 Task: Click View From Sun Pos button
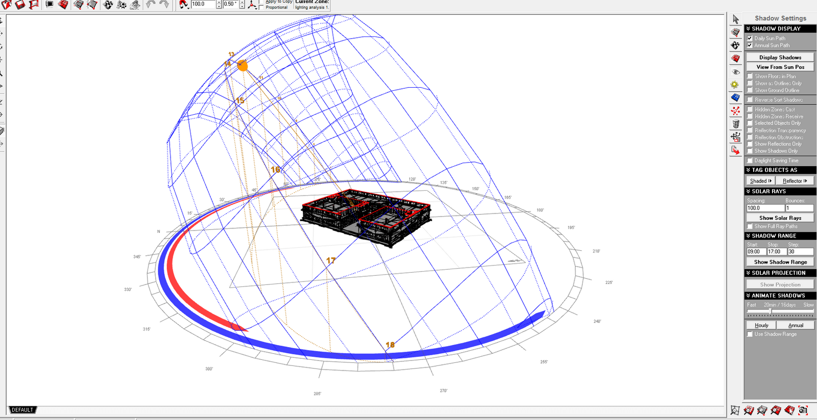tap(780, 67)
